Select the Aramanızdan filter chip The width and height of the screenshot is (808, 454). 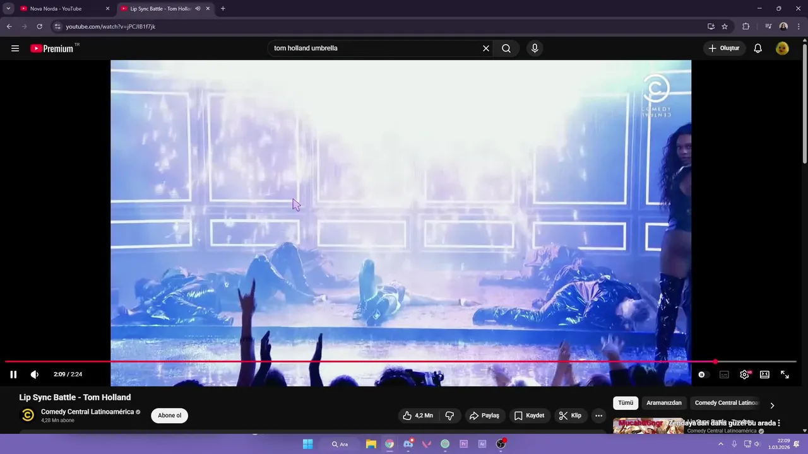tap(664, 403)
